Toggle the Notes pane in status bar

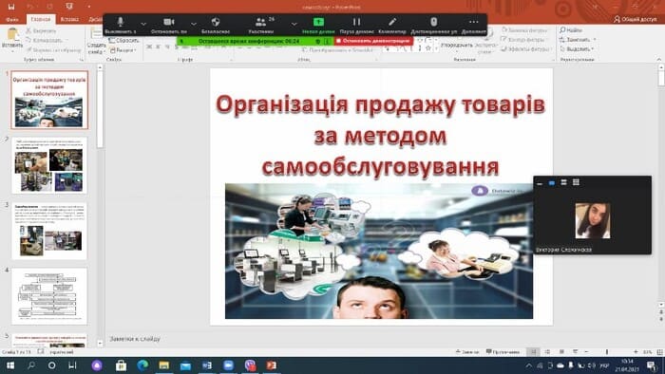pyautogui.click(x=467, y=351)
